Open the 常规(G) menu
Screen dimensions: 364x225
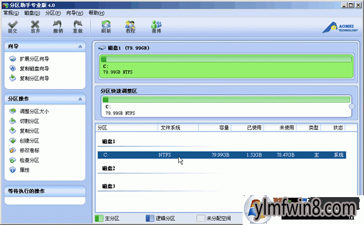coord(11,13)
